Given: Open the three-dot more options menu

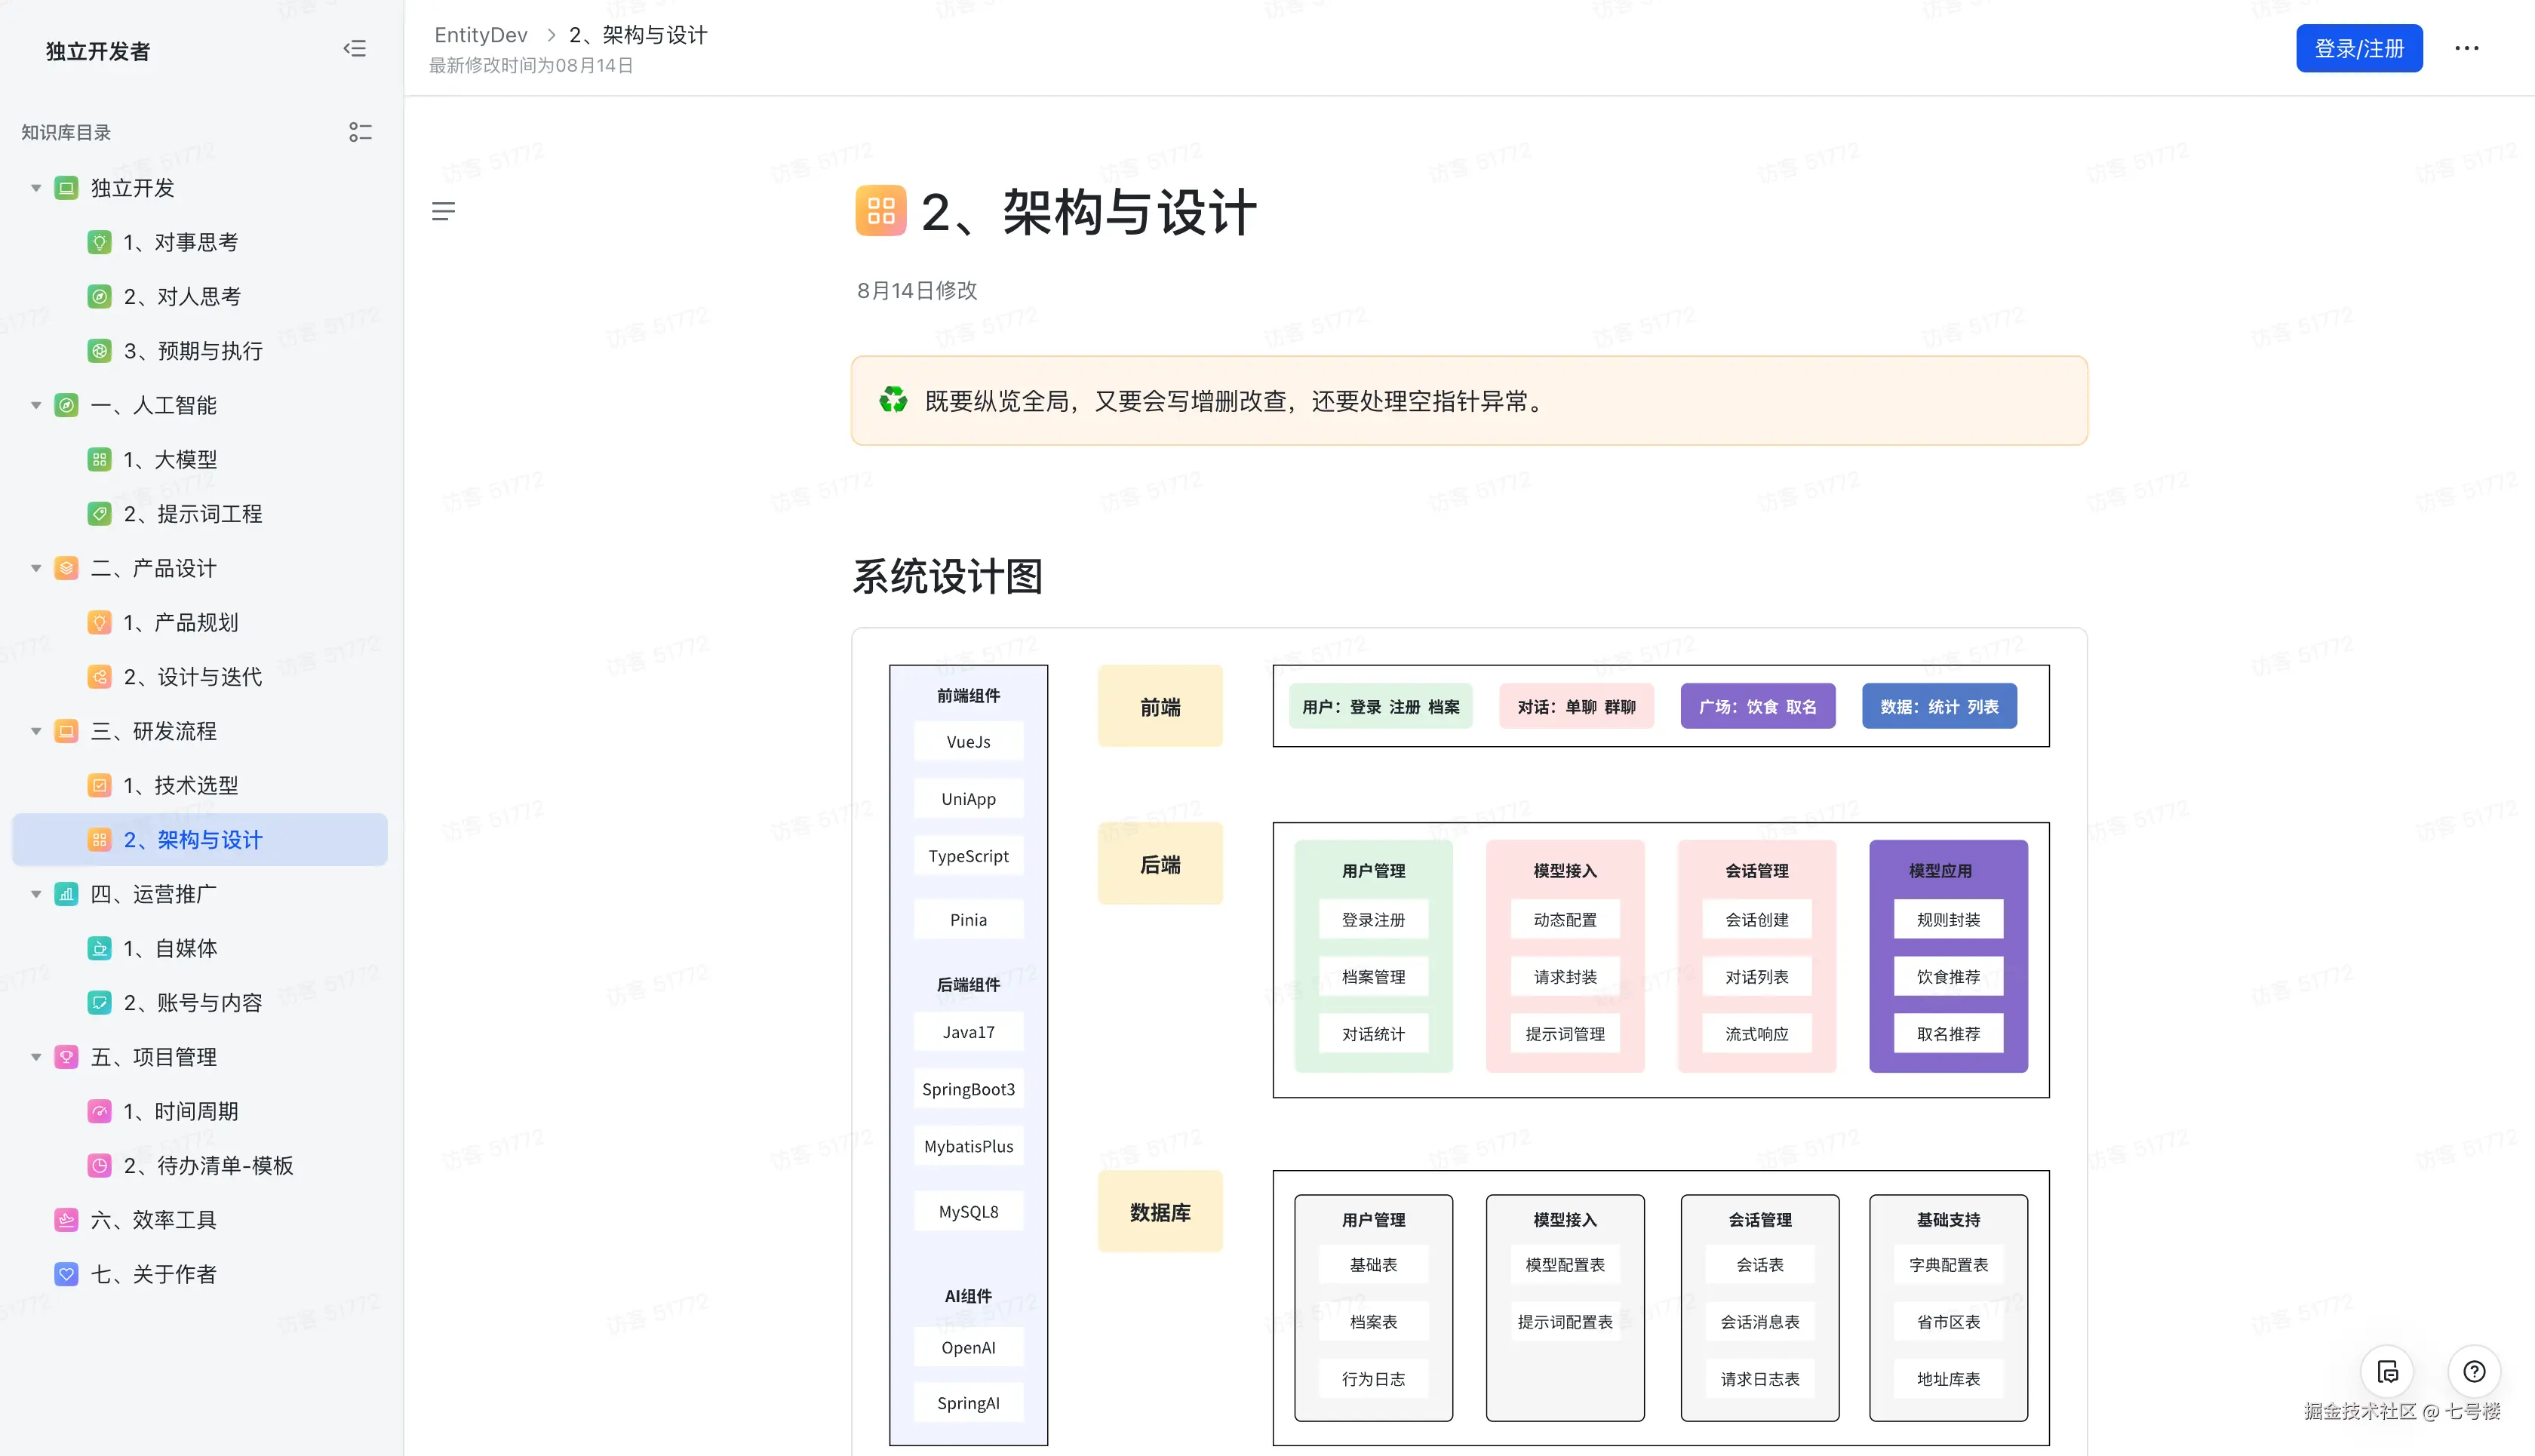Looking at the screenshot, I should (x=2466, y=48).
